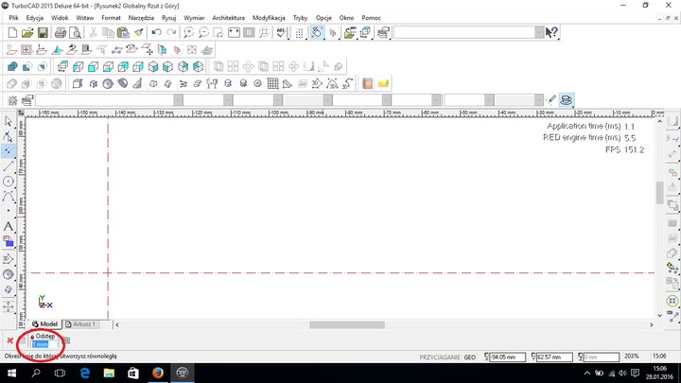Click the Odstęp value input field
The image size is (681, 383).
tap(44, 343)
